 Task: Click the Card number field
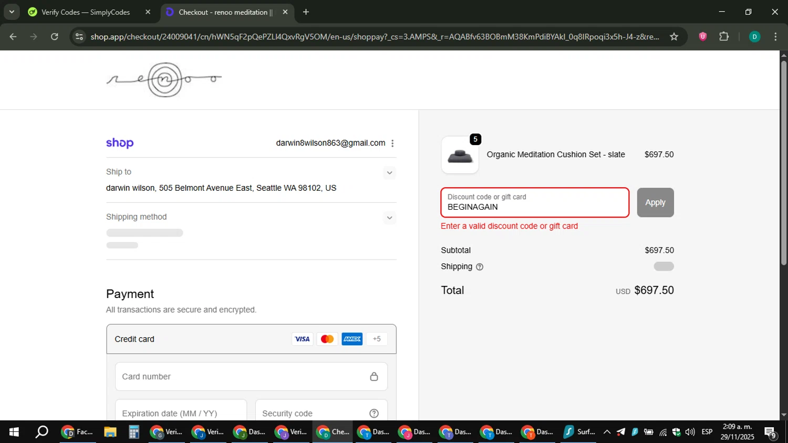click(x=251, y=376)
